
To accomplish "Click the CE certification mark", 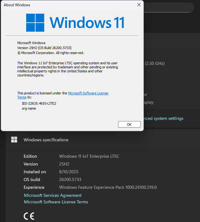I will [x=29, y=216].
